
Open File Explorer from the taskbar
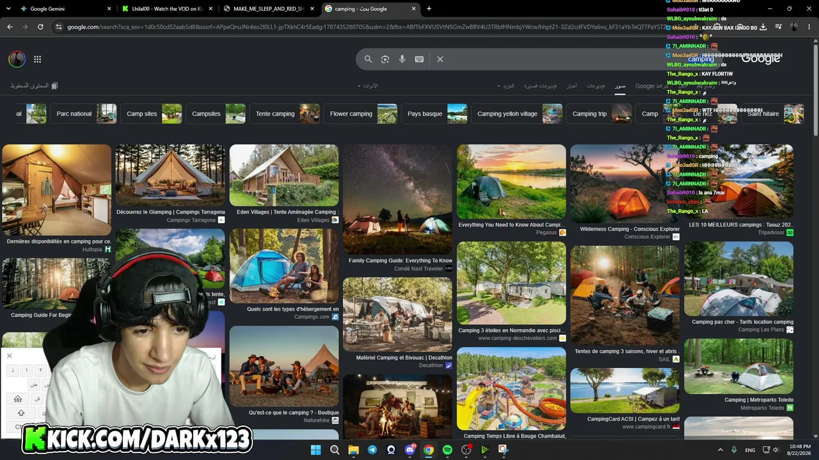click(x=353, y=450)
